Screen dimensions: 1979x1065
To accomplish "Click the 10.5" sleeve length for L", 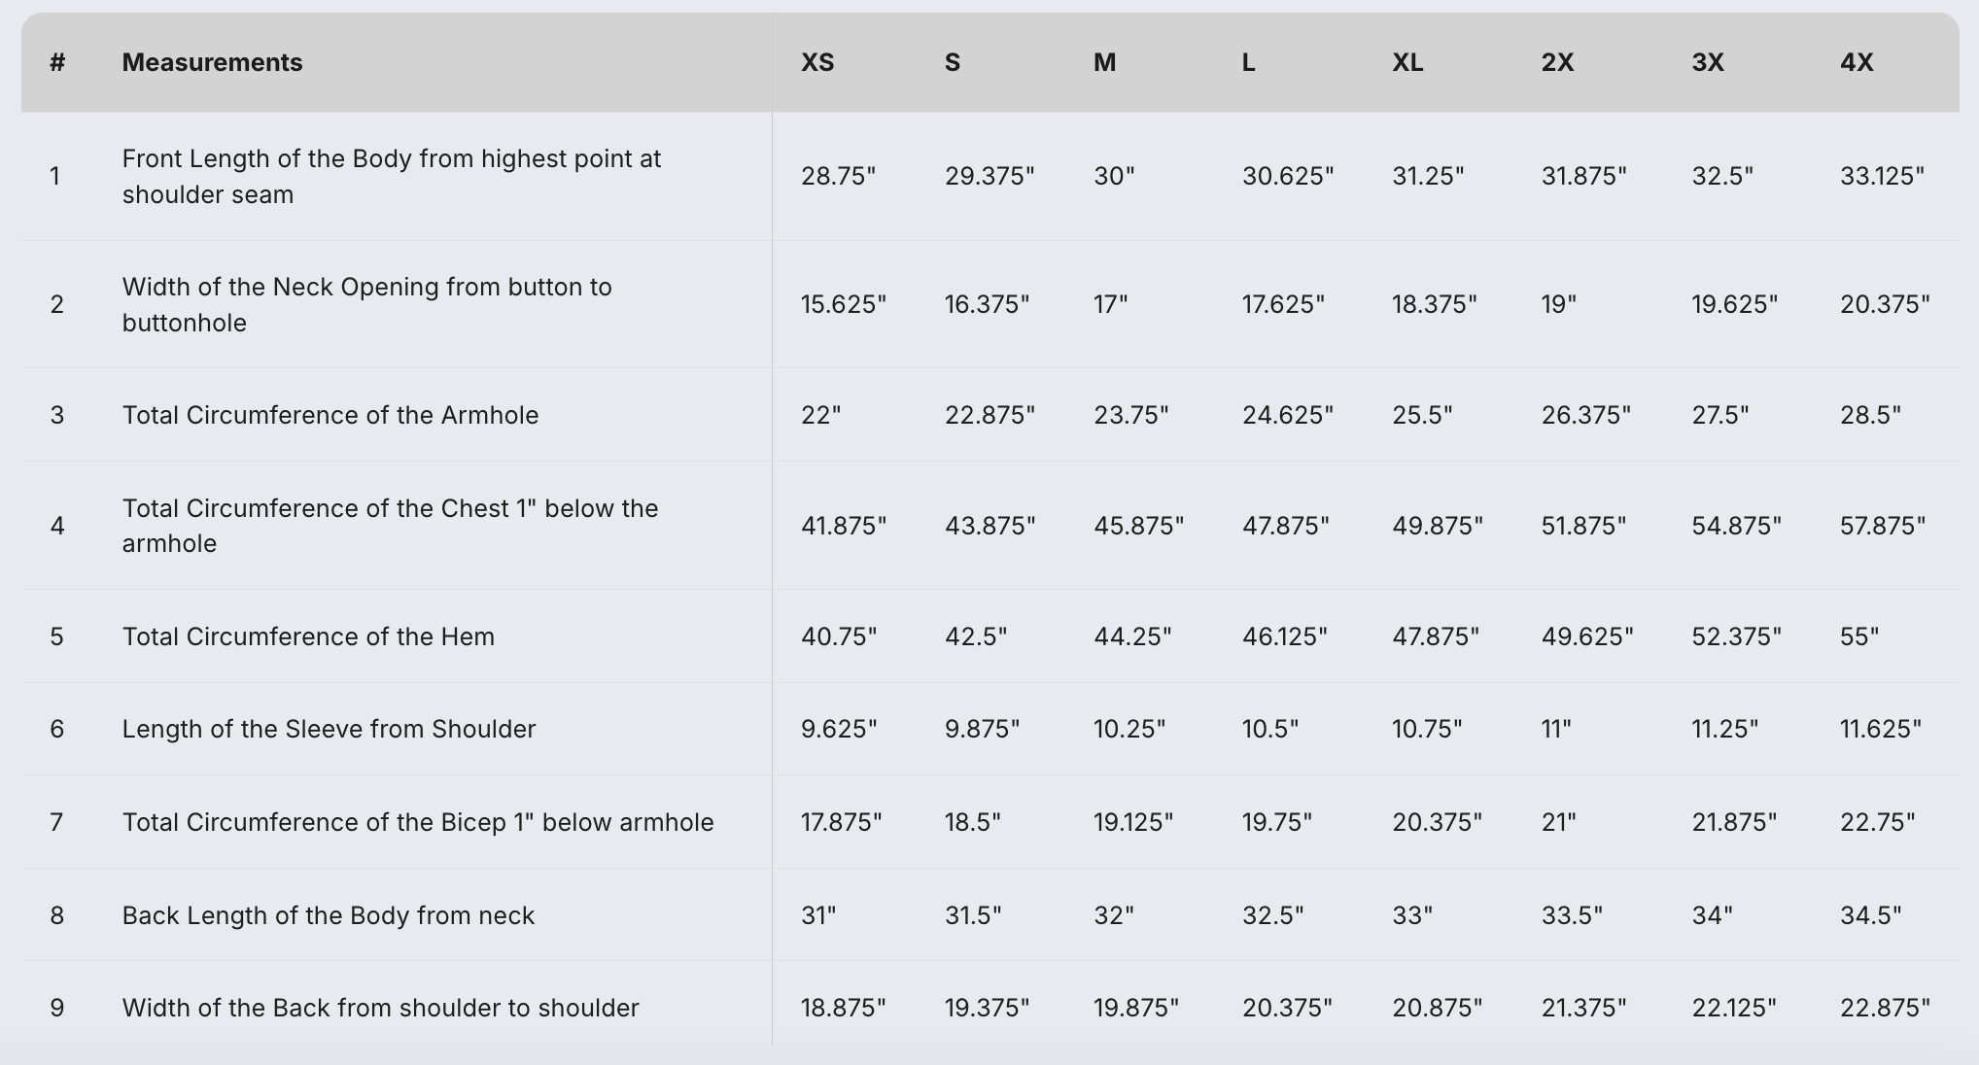I will (x=1269, y=729).
